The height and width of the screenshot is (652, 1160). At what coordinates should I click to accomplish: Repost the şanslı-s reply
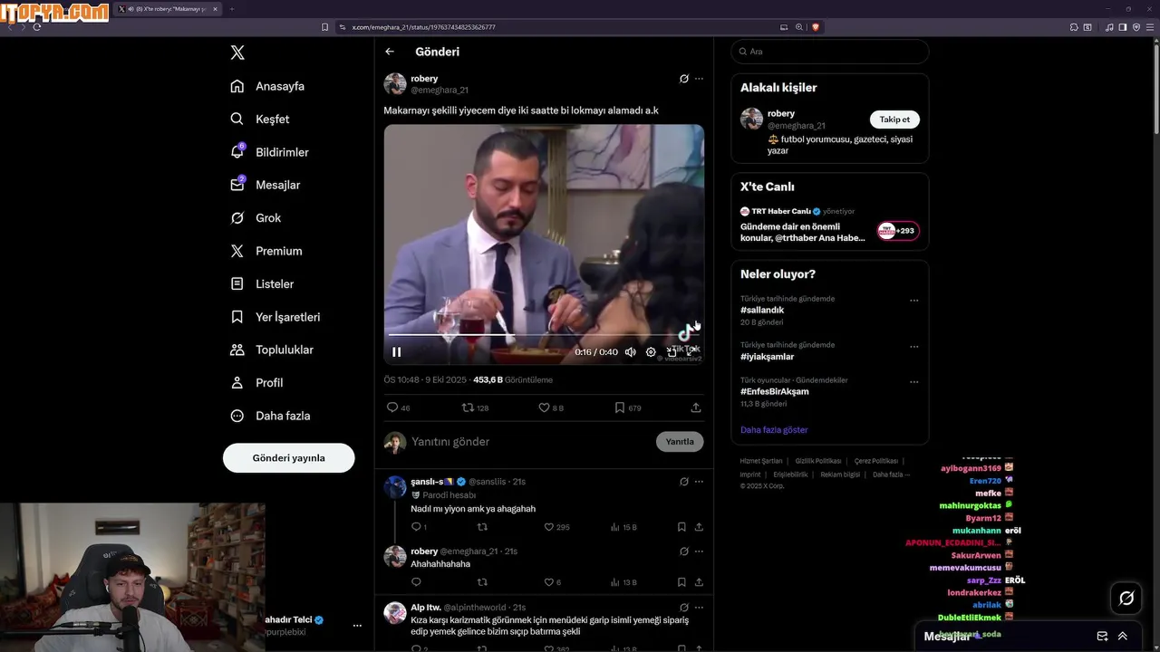coord(482,527)
